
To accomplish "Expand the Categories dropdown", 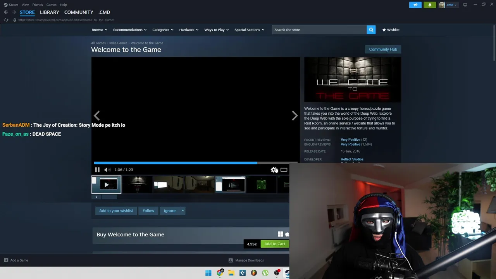I will (163, 30).
